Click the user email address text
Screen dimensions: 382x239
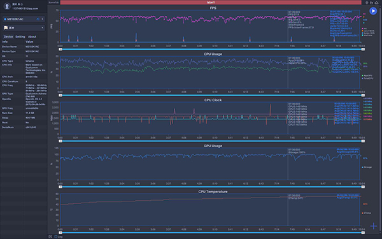25,8
